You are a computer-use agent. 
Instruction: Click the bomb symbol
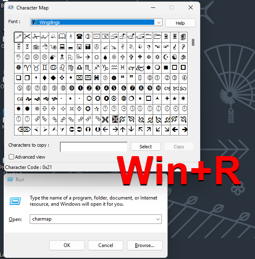[x=53, y=57]
